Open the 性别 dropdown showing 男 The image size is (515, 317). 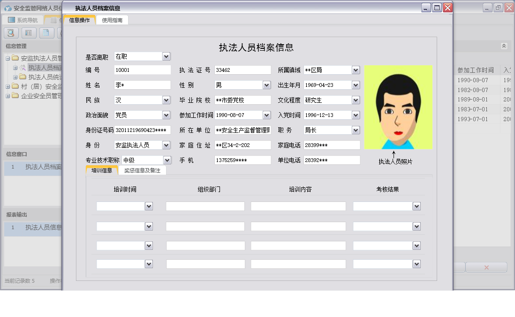tap(267, 85)
